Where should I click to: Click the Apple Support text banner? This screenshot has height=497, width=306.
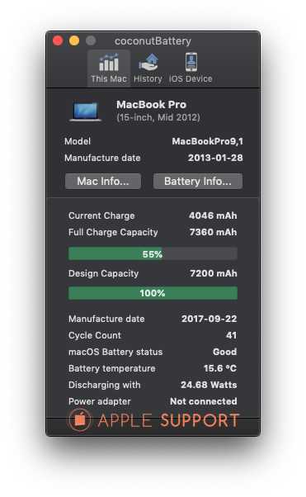point(168,420)
